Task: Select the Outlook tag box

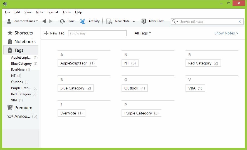Action: 135,88
